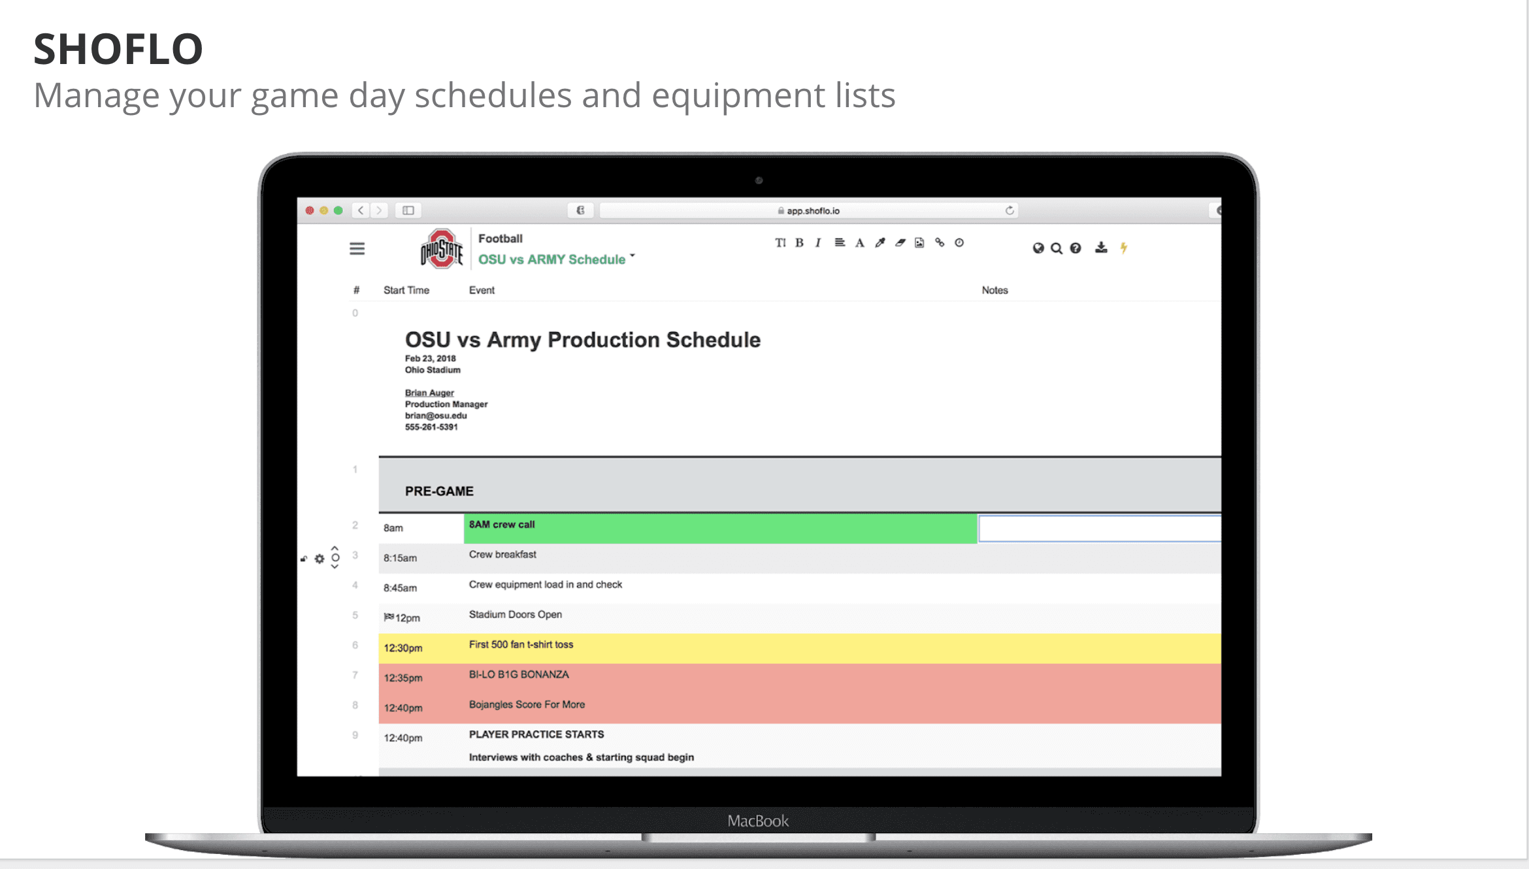Click the clock timing icon
Screen dimensions: 1529x869
[959, 243]
